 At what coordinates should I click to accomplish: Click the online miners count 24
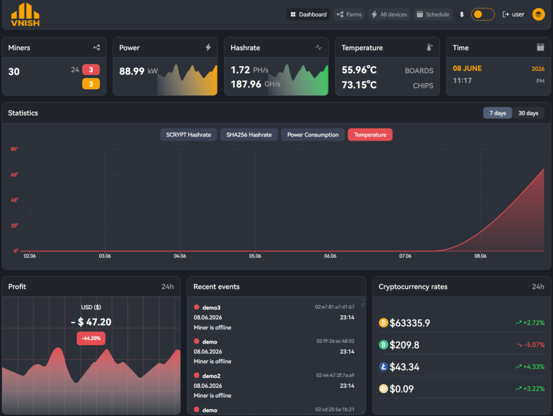75,70
